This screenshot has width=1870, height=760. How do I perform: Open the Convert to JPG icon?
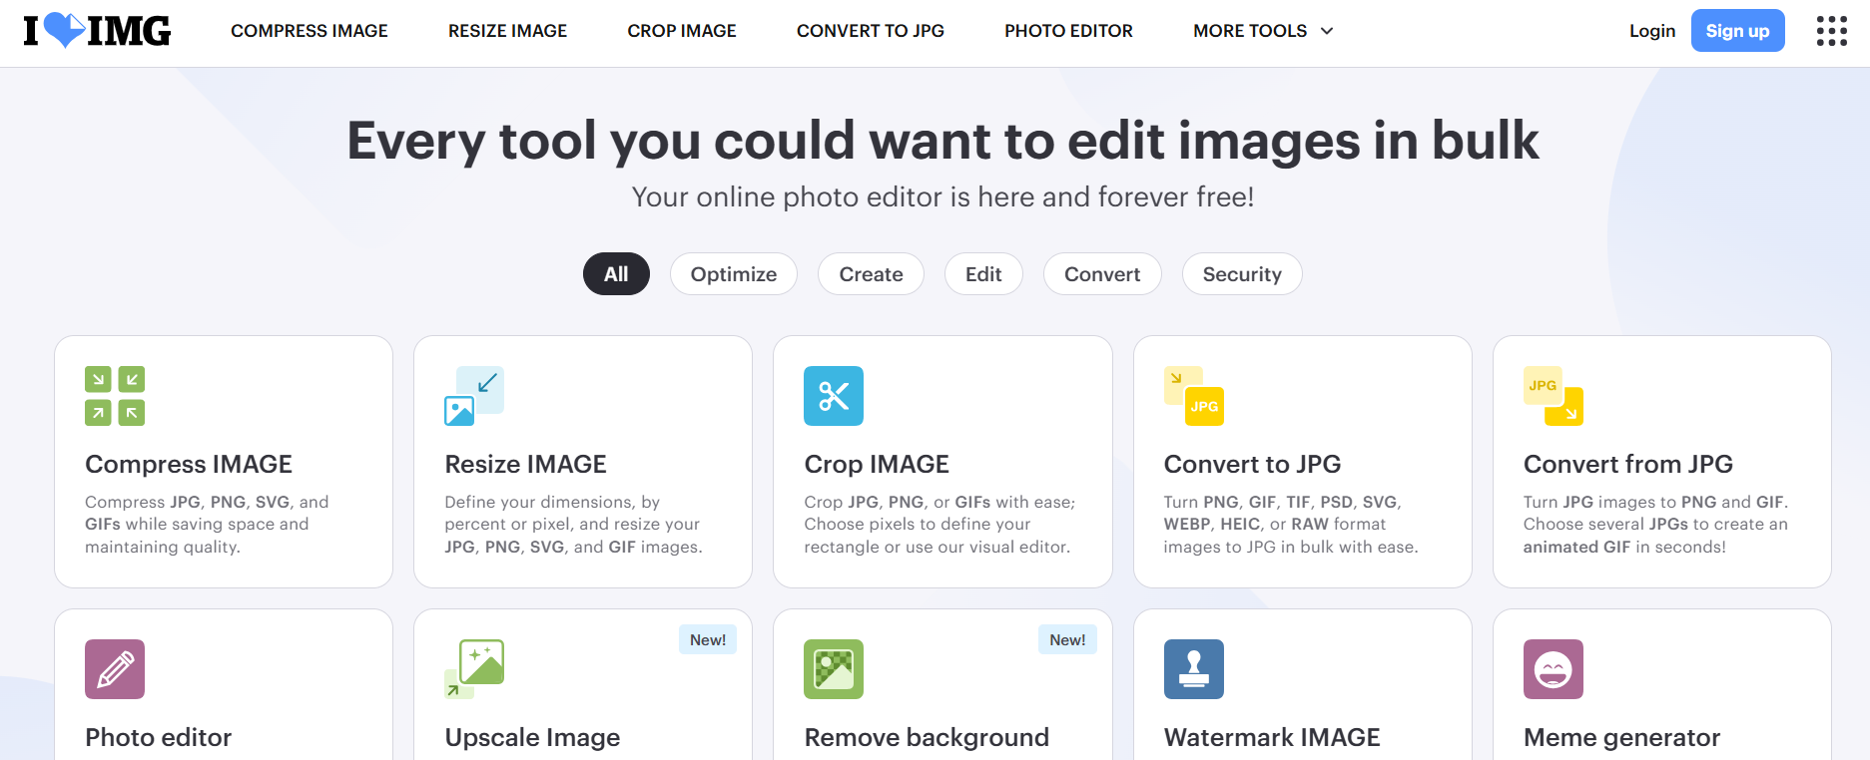click(1194, 396)
